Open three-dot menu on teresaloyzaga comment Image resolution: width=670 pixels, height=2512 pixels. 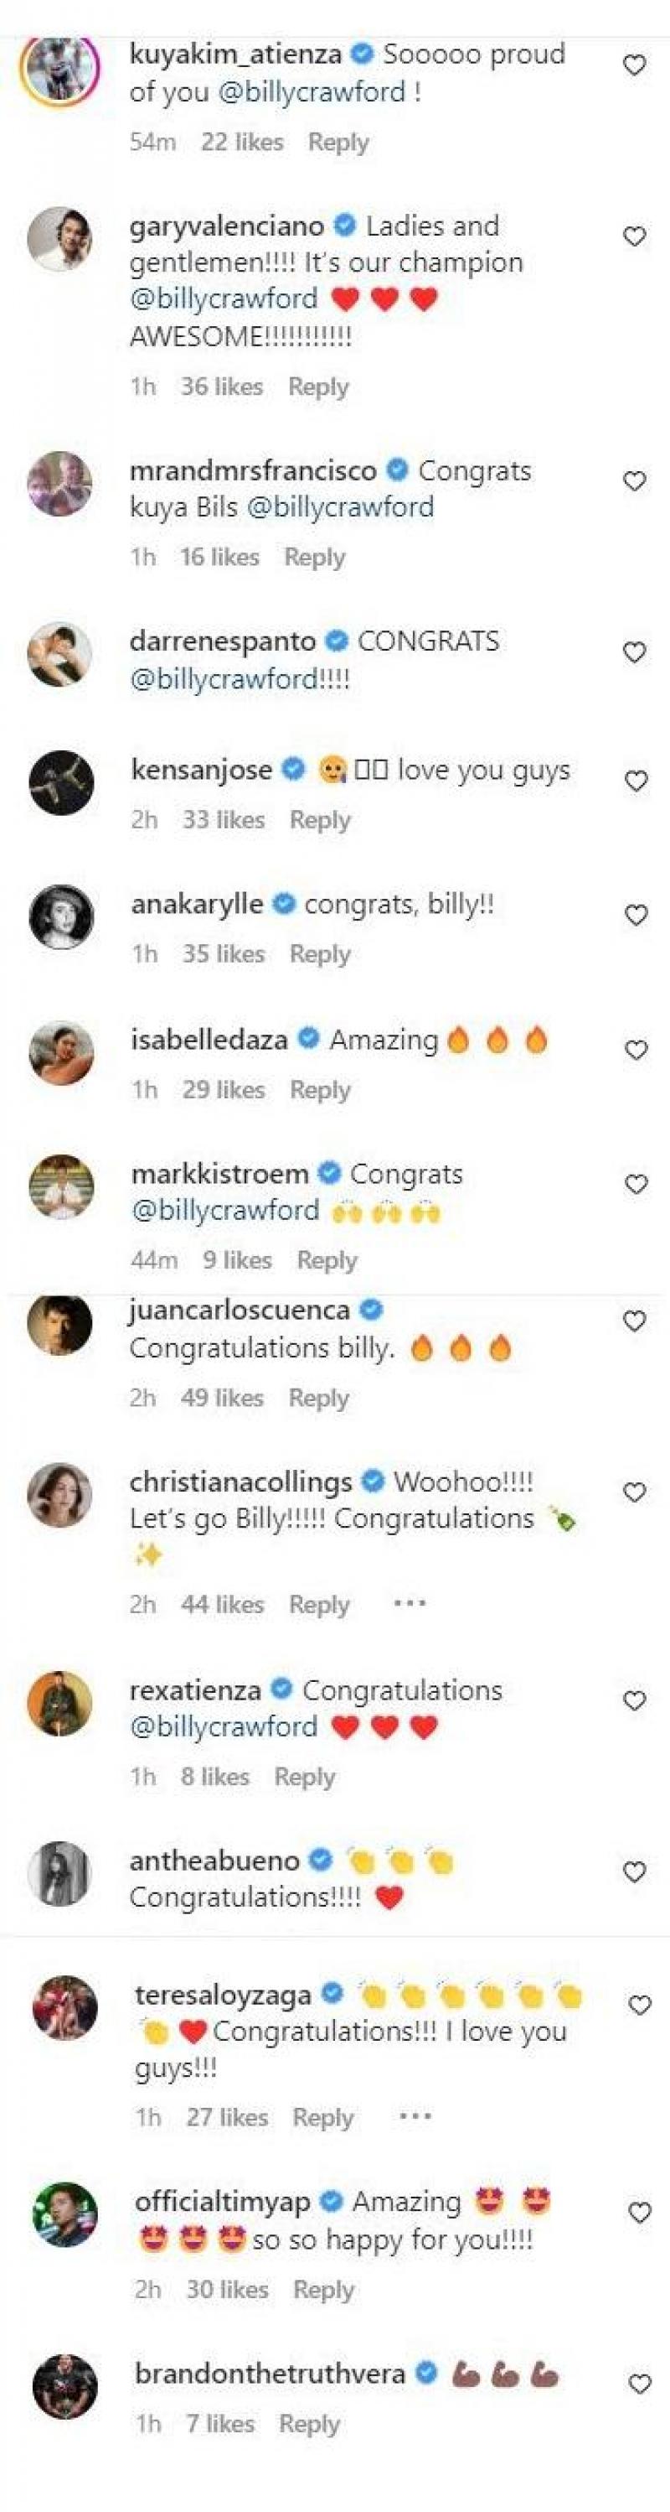click(415, 2117)
